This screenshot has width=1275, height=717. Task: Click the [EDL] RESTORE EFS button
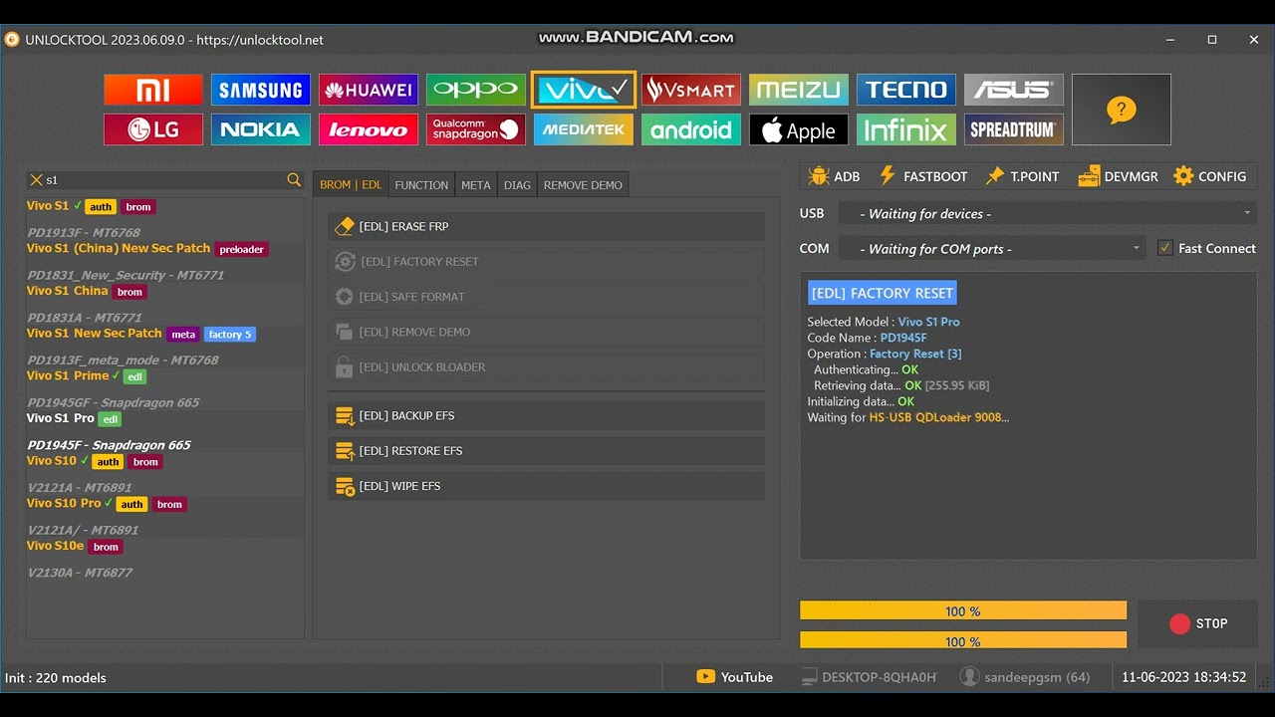[546, 451]
